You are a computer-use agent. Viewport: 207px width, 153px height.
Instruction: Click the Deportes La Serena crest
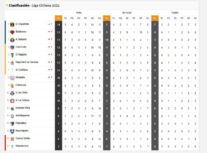12,62
